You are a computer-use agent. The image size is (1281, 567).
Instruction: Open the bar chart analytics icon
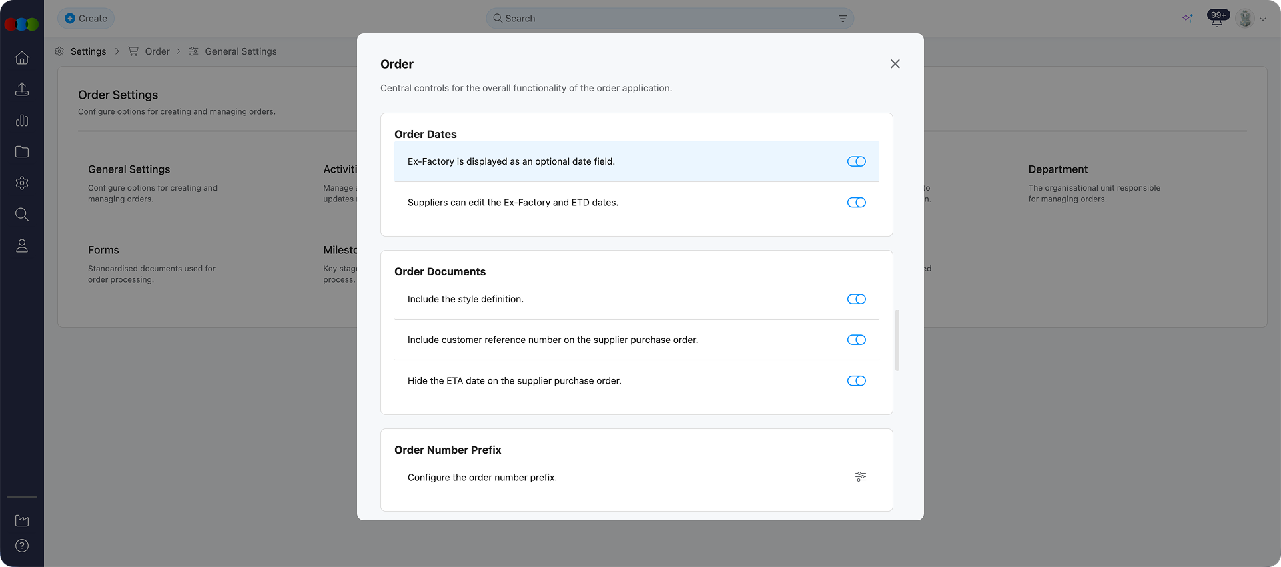22,121
